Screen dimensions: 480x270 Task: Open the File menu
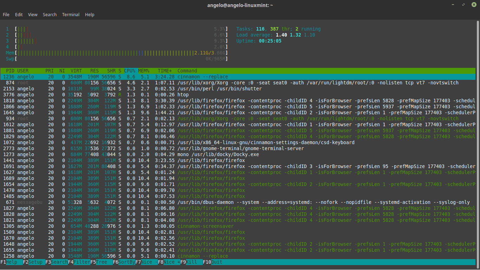point(6,14)
